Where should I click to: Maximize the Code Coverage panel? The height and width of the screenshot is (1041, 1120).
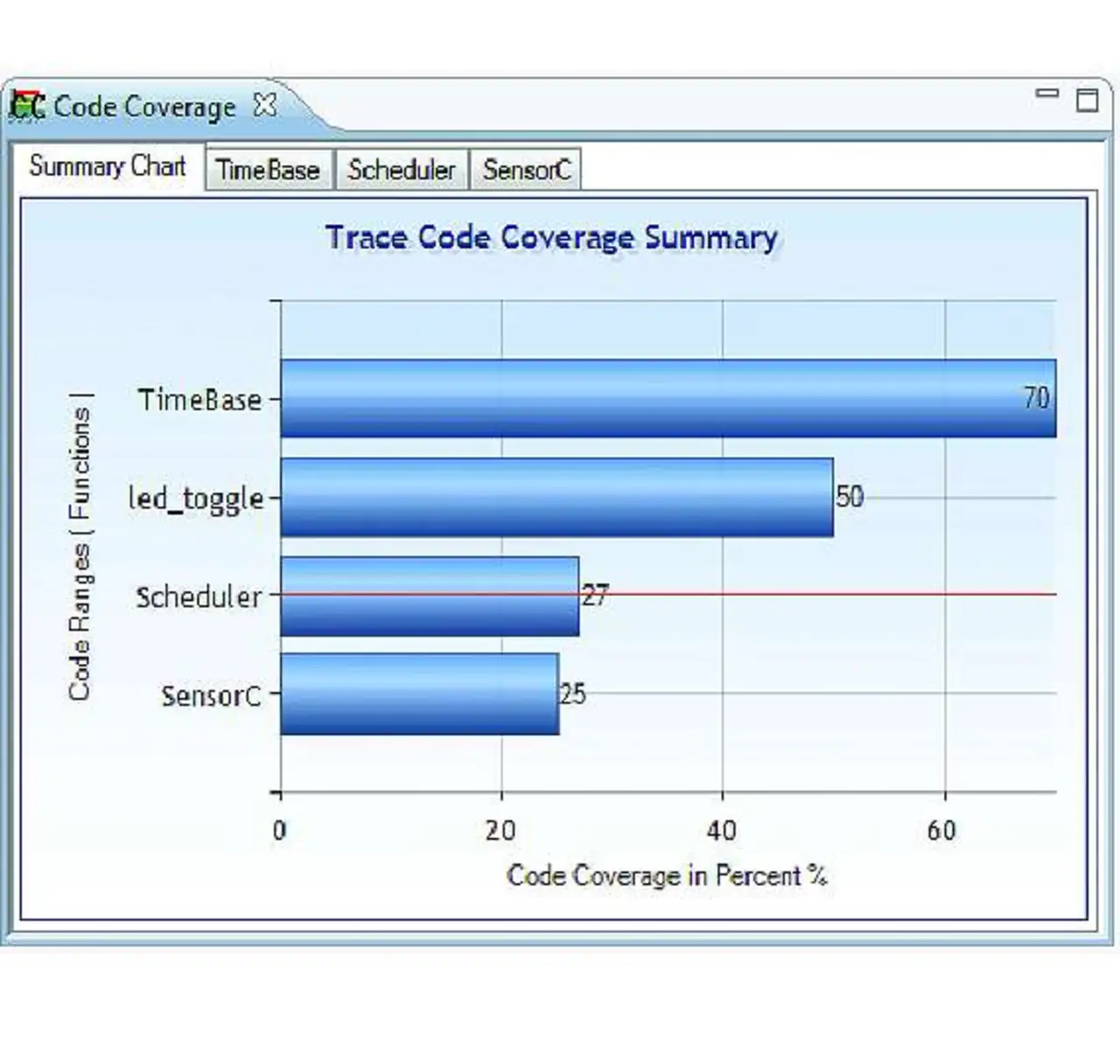[x=1087, y=100]
